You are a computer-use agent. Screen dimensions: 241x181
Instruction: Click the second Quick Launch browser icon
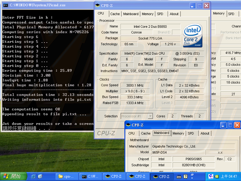tap(40, 176)
